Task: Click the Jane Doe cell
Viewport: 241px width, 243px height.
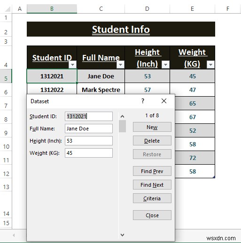Action: click(101, 76)
